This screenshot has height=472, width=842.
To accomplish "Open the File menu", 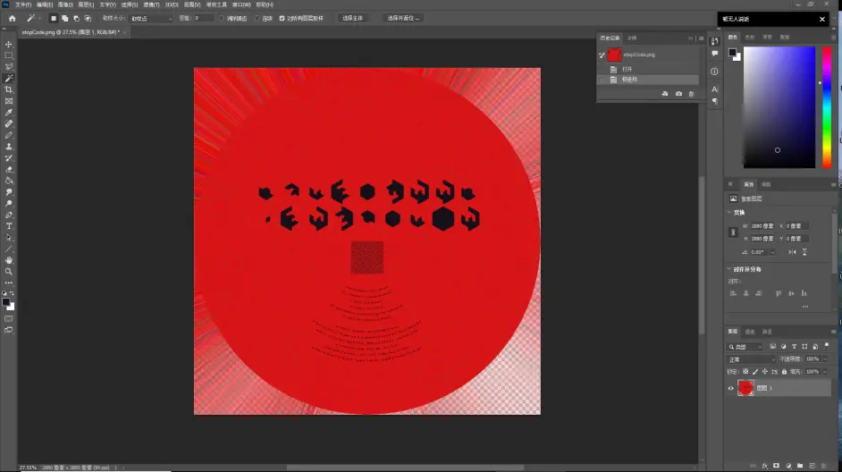I will [x=23, y=4].
